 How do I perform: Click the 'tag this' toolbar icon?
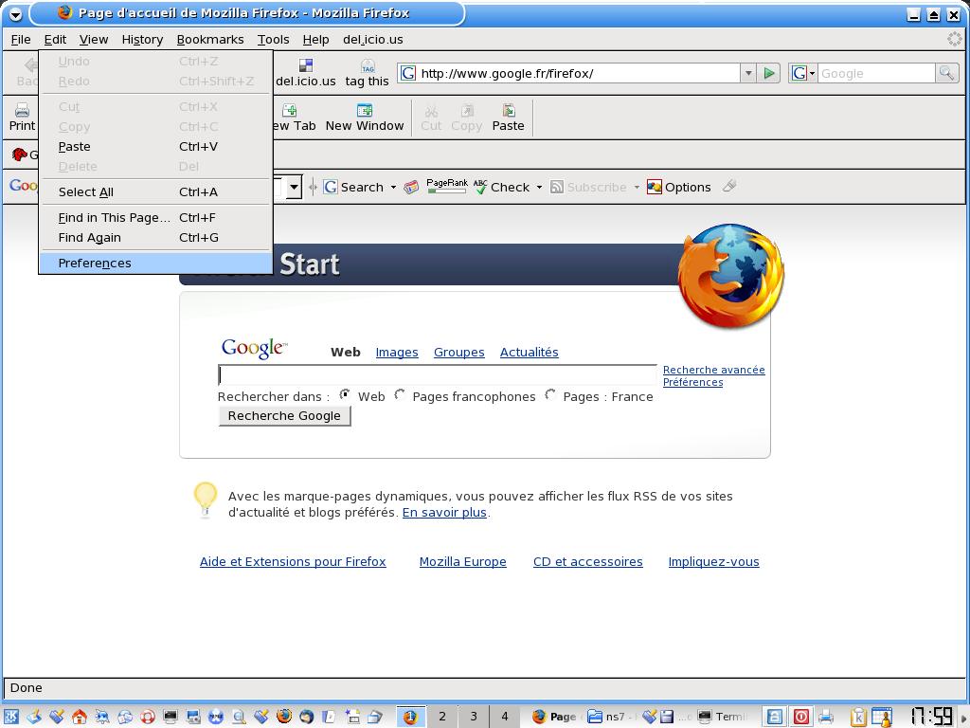(x=368, y=65)
